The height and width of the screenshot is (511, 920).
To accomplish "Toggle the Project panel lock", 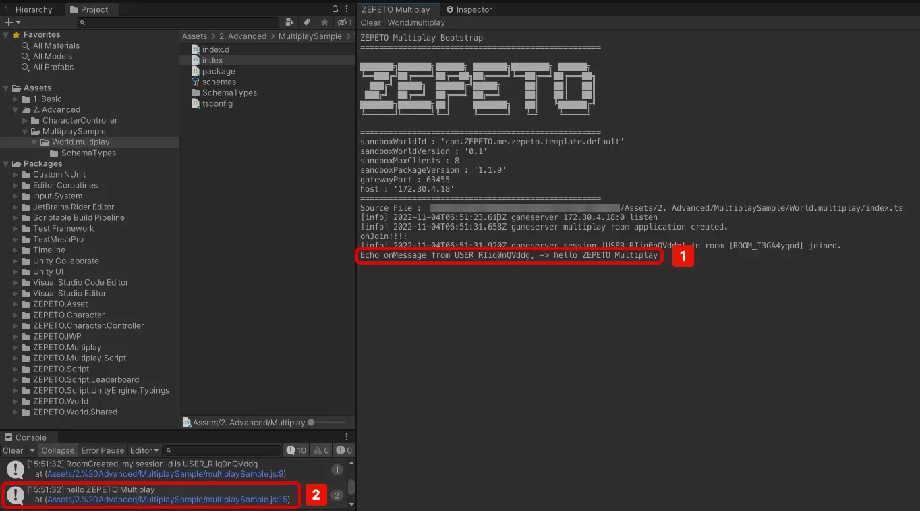I will [x=335, y=9].
